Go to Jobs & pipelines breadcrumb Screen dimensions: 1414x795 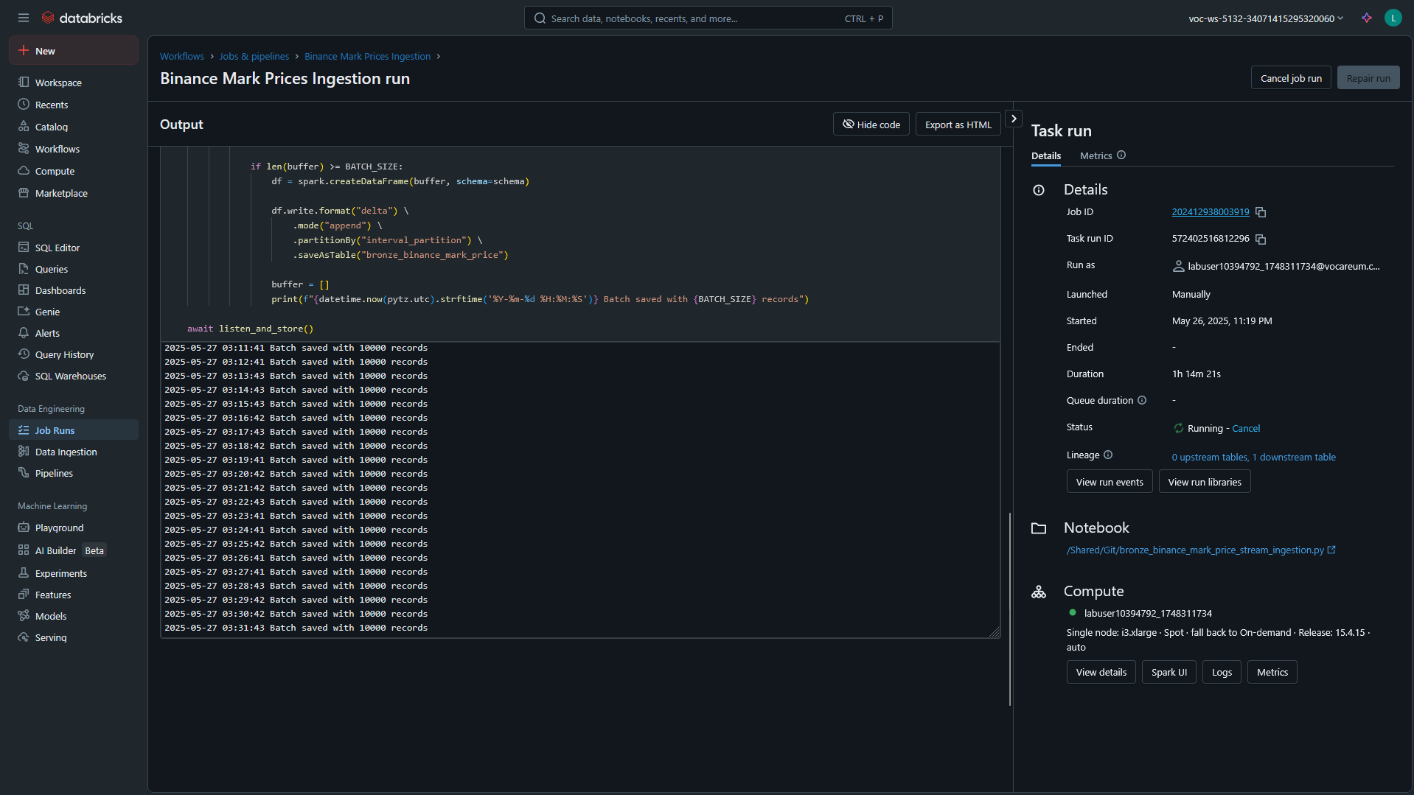pyautogui.click(x=254, y=56)
